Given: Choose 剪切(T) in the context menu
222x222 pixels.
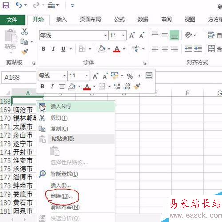Looking at the screenshot, I should 76,118.
